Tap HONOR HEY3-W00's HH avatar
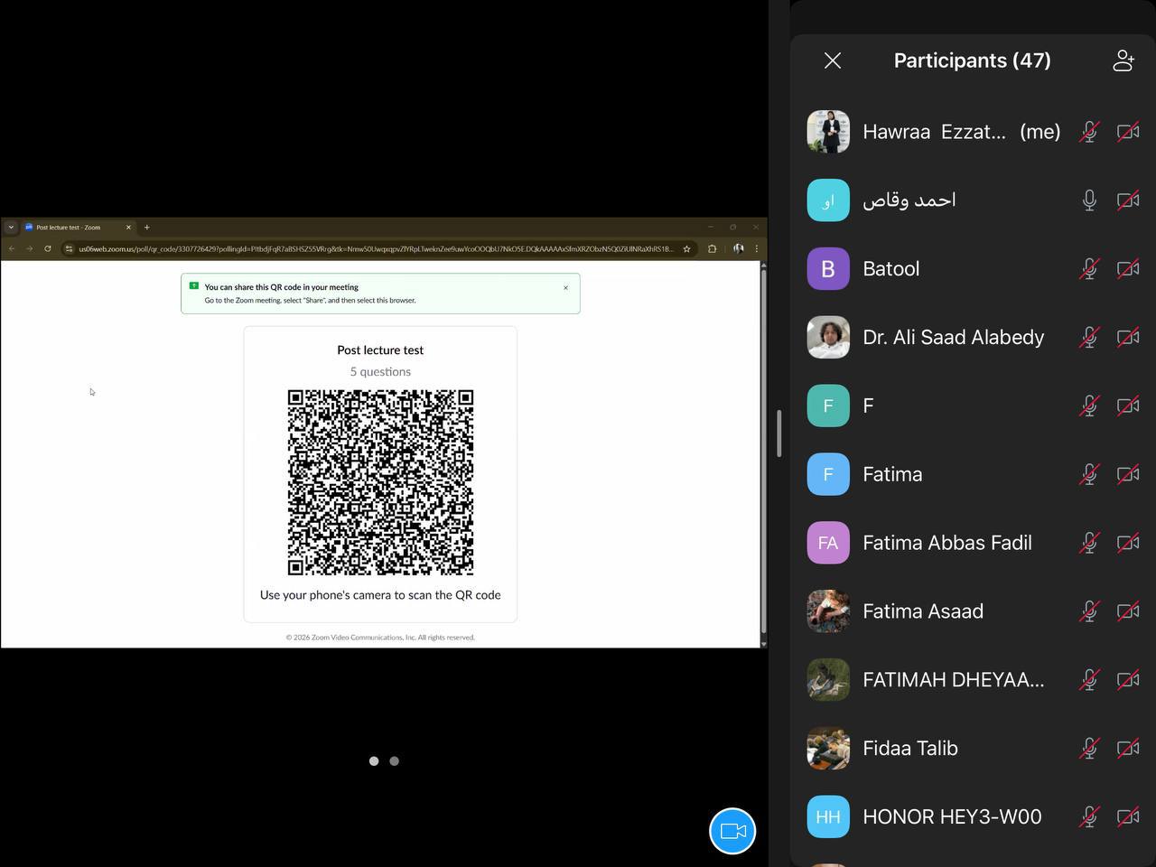1156x867 pixels. (828, 817)
